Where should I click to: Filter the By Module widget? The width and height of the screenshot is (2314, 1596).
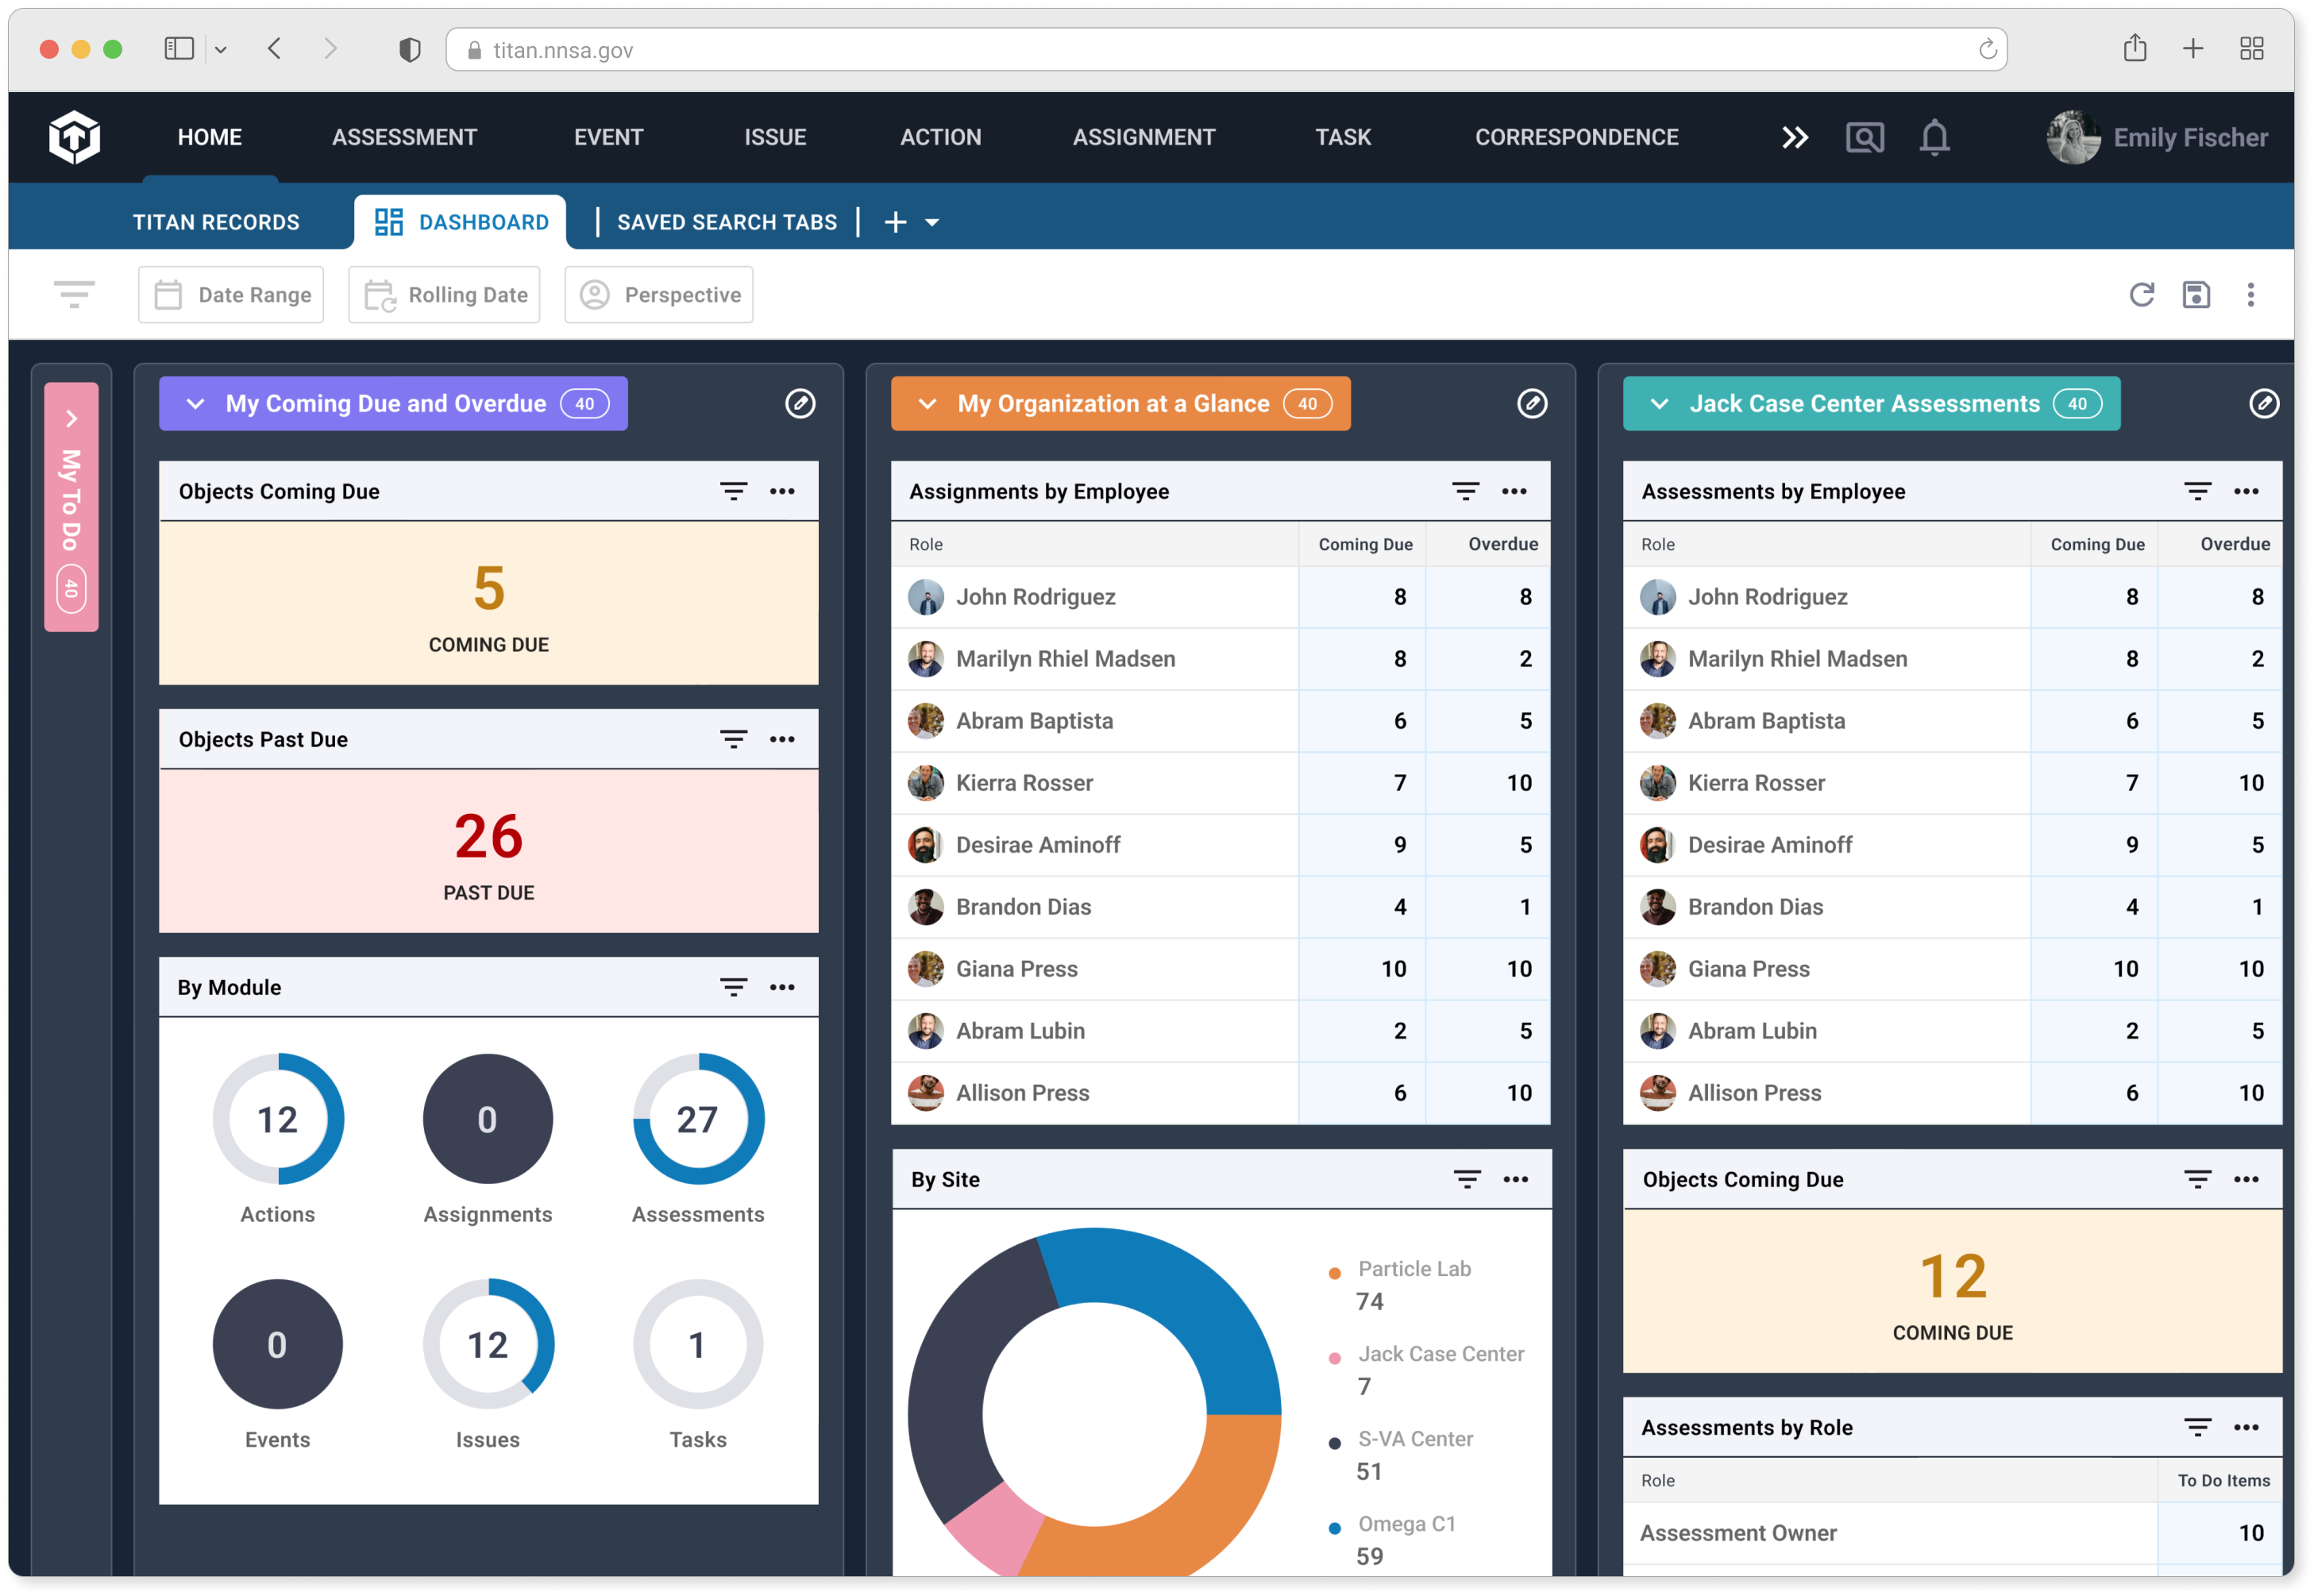click(733, 987)
